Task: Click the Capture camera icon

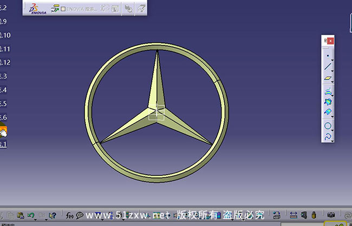Action: (x=331, y=215)
